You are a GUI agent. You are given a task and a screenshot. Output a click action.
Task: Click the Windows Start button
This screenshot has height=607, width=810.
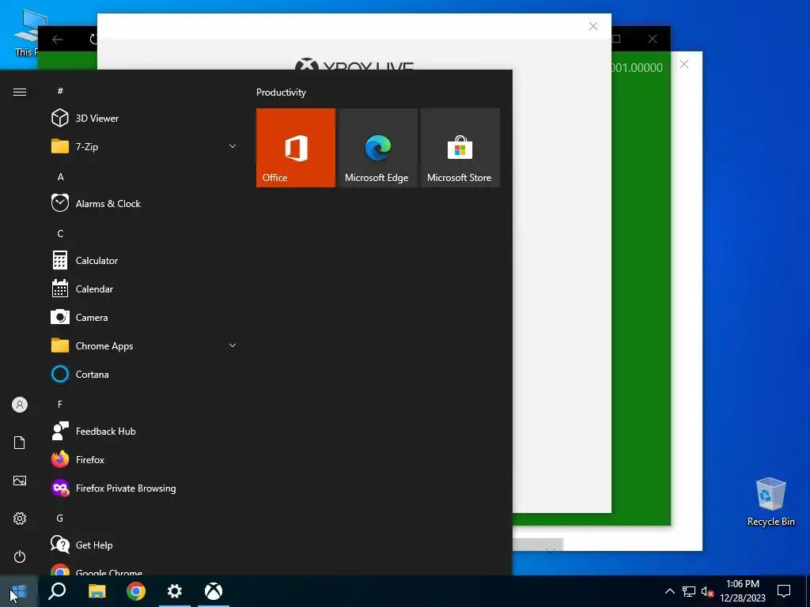click(19, 591)
